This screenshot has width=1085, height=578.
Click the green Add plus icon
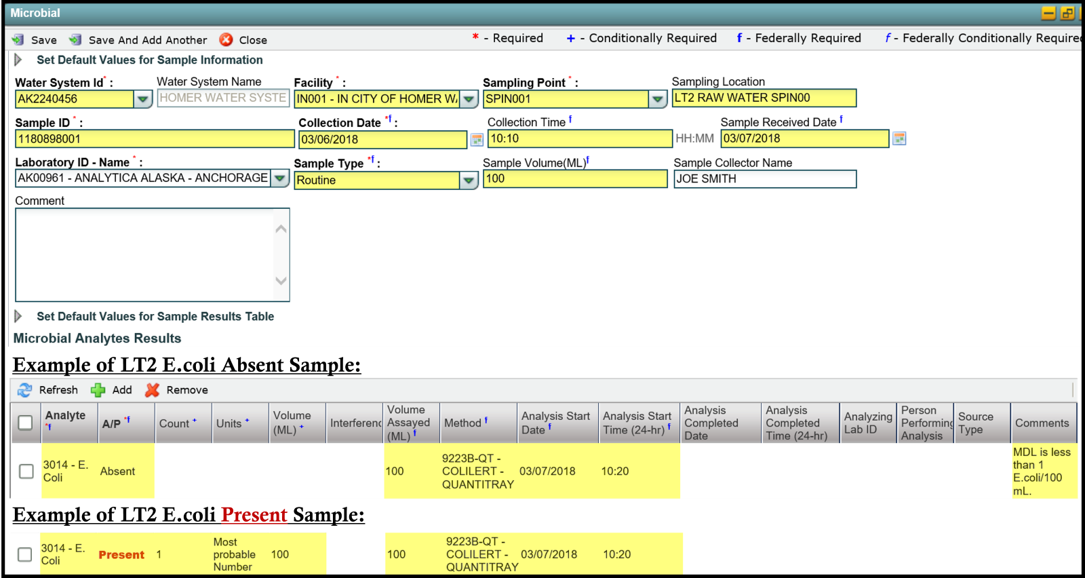[98, 390]
